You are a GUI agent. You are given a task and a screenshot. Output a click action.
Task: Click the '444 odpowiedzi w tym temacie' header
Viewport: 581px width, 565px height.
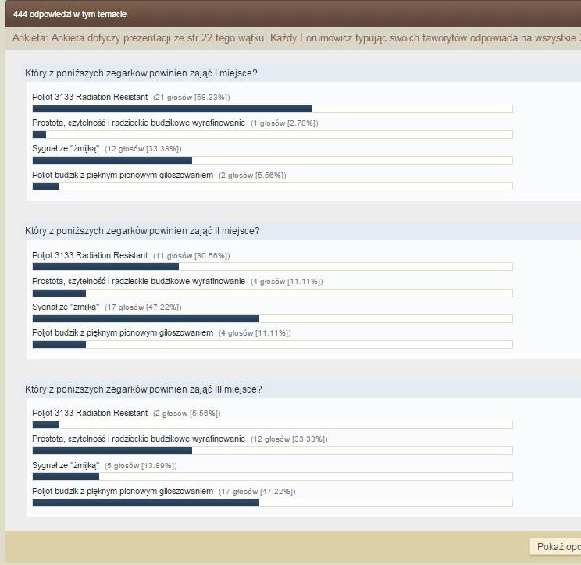[x=70, y=14]
